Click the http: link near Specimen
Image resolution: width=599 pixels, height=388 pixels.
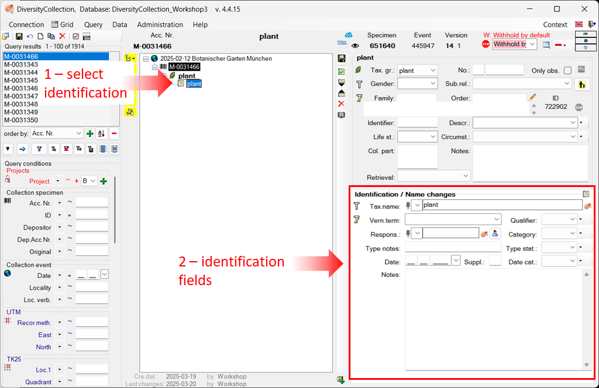342,42
